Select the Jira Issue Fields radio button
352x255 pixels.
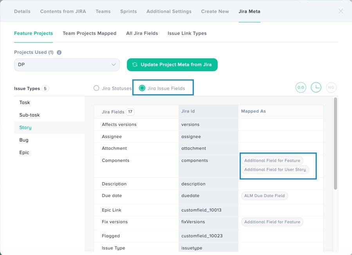coord(142,88)
